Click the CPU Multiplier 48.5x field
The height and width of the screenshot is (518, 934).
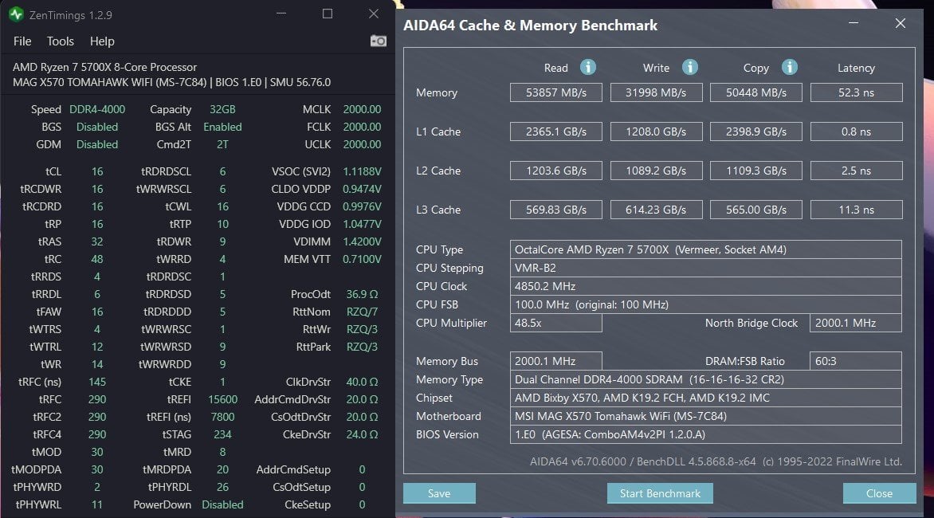coord(555,323)
